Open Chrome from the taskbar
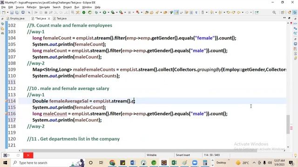Viewport: 298px width, 167px height. click(112, 163)
